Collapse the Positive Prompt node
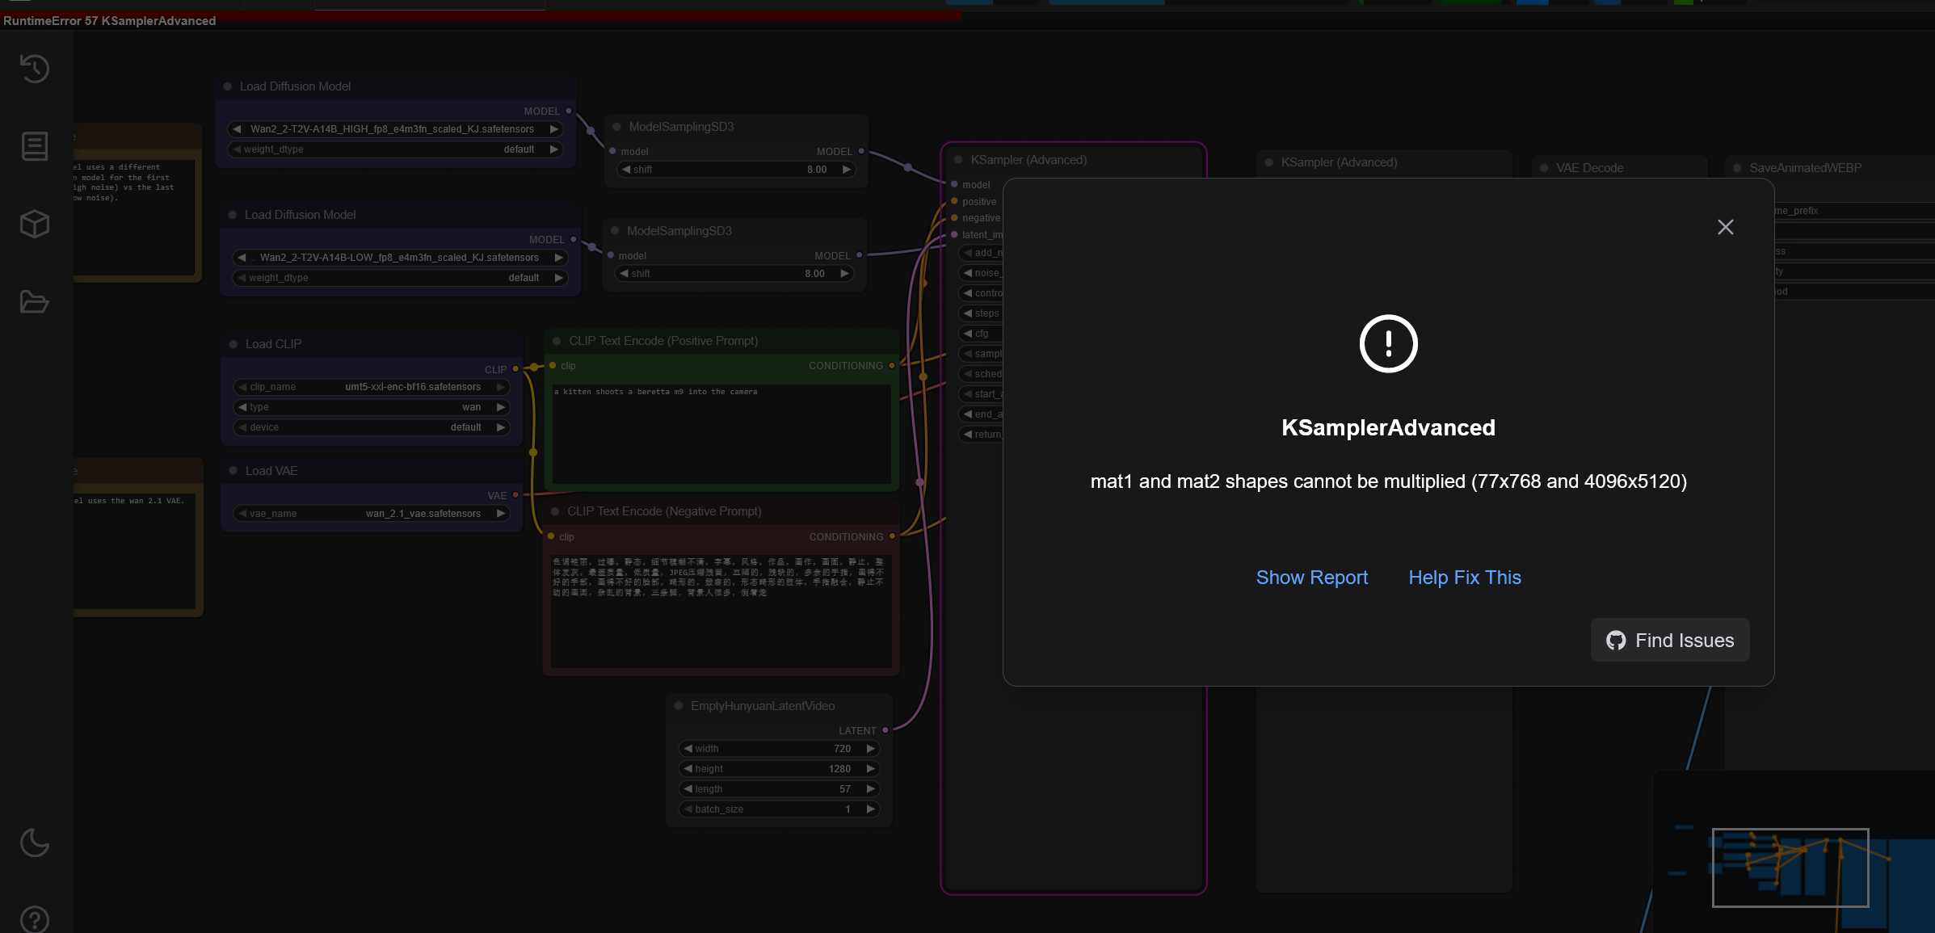 (557, 341)
